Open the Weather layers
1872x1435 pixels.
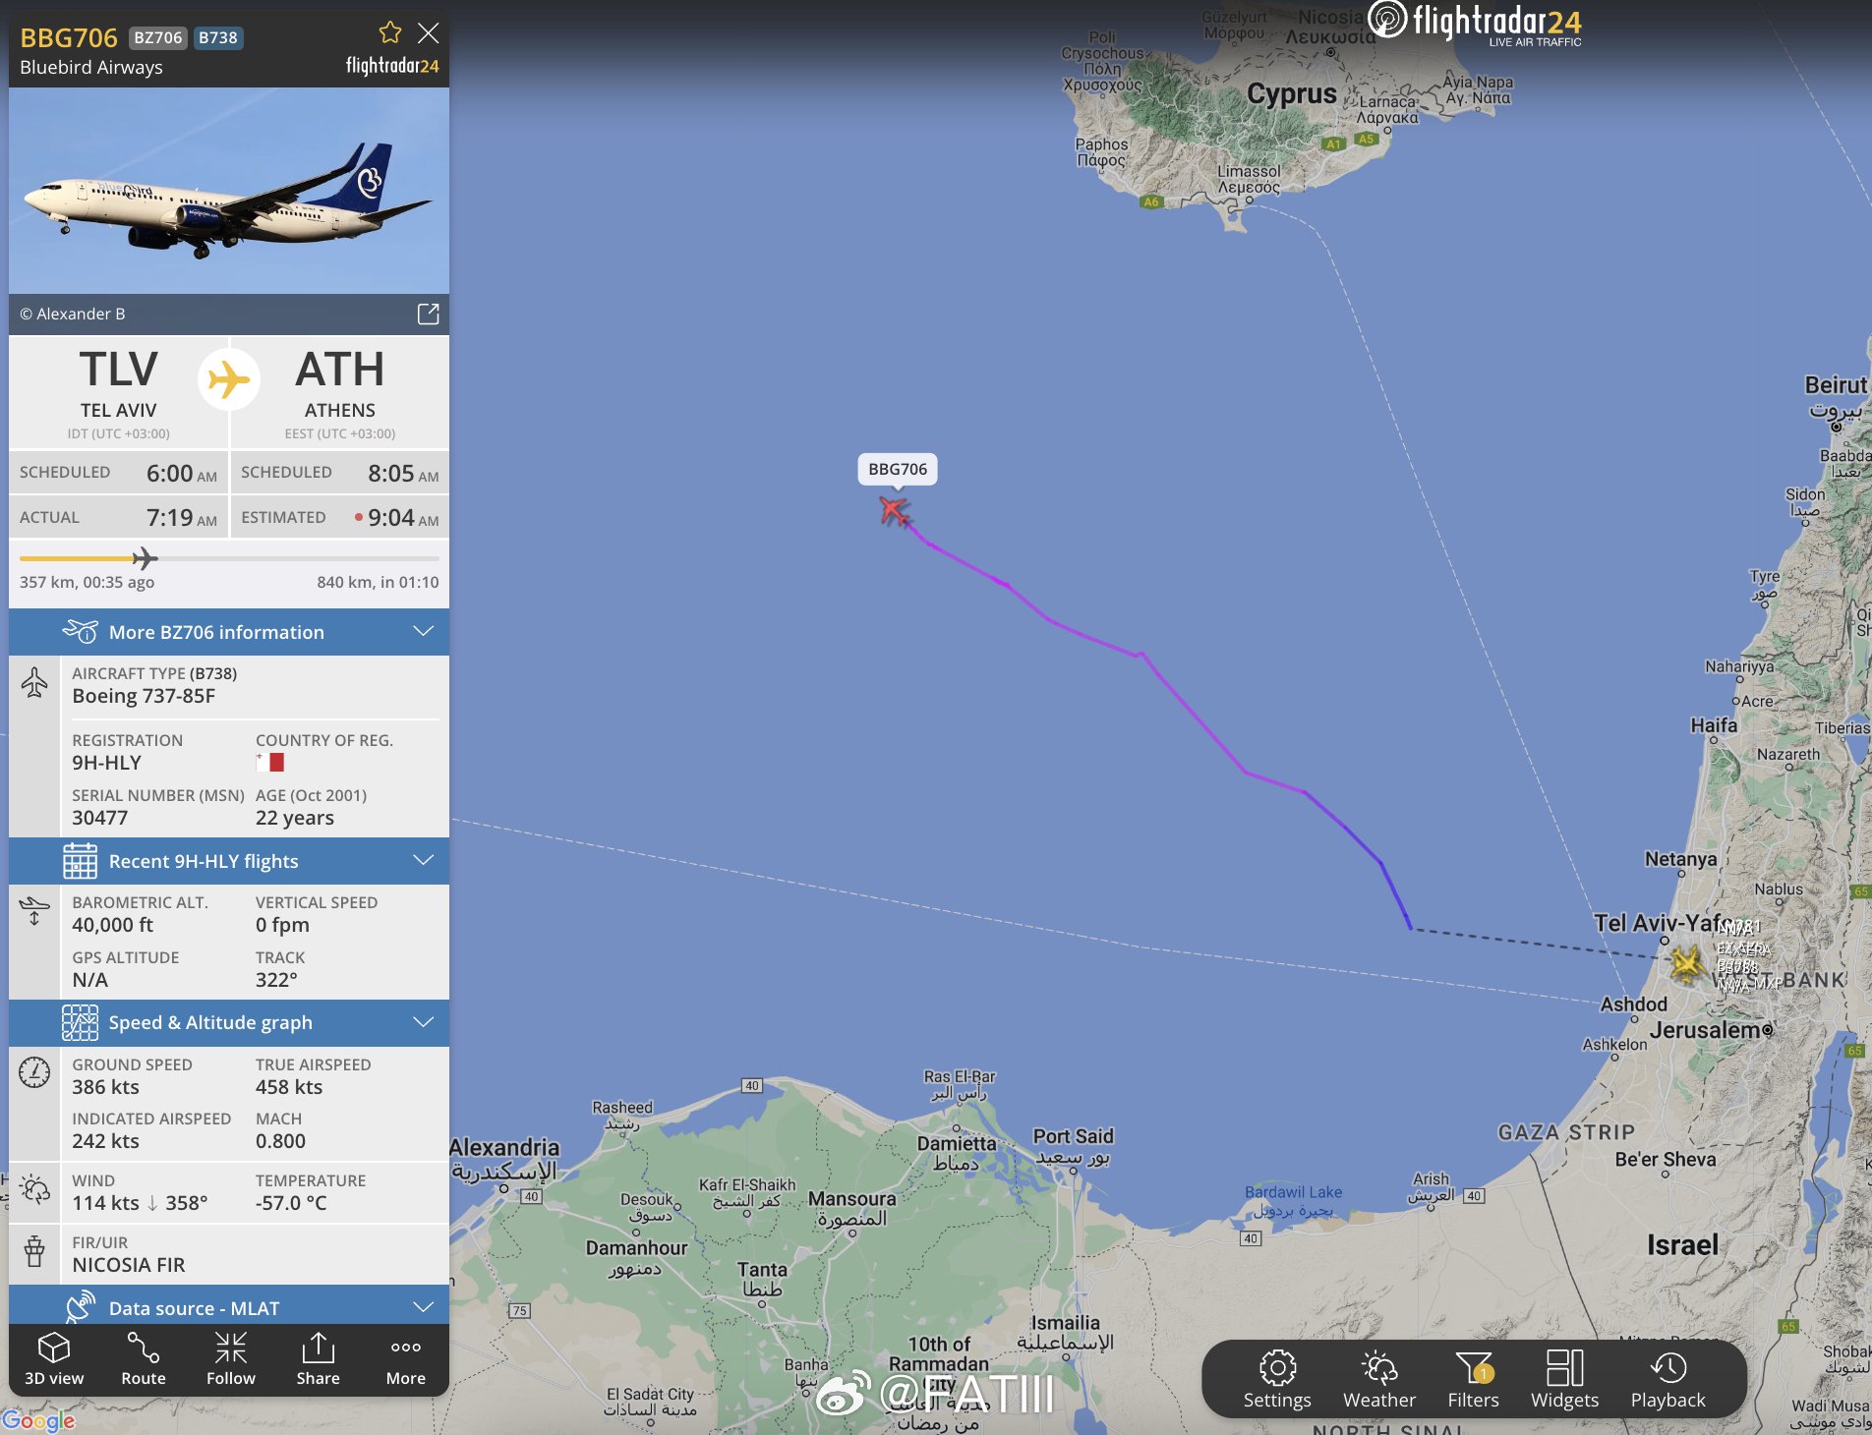point(1379,1379)
